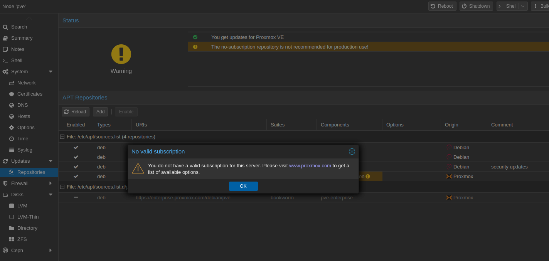Disable the first Debian repository checkmark

(x=76, y=147)
